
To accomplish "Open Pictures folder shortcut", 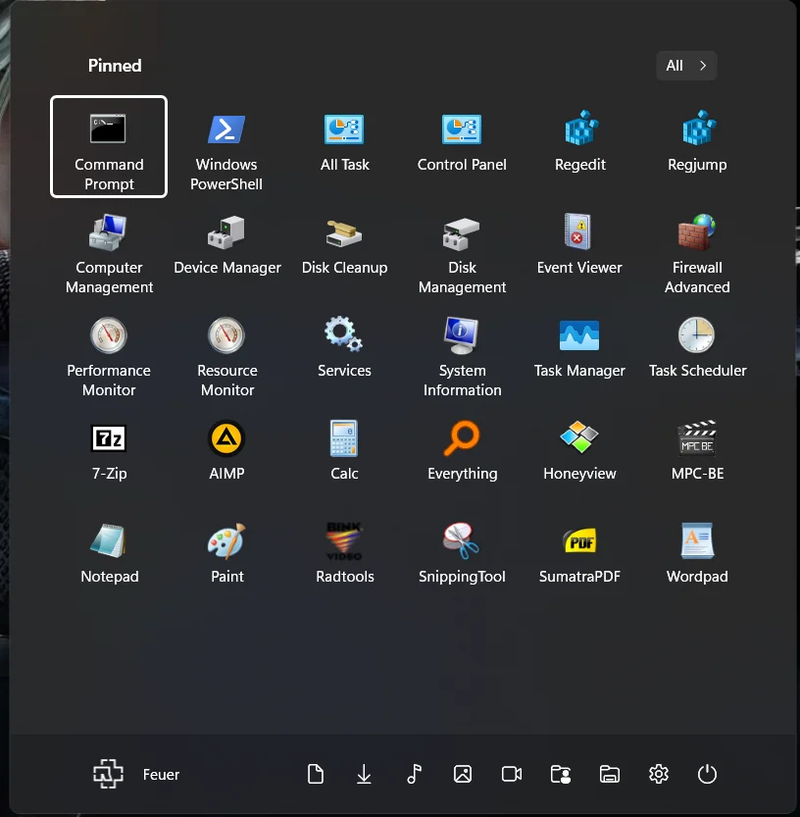I will pos(463,774).
